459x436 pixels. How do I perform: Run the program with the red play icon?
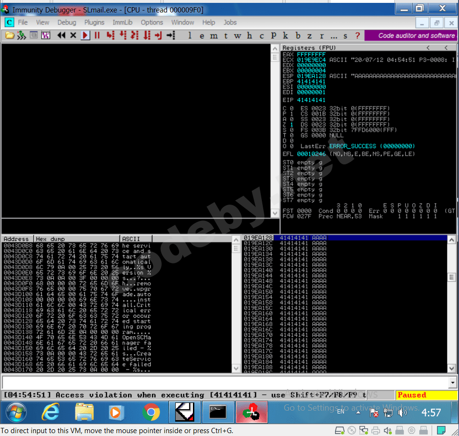pos(85,35)
